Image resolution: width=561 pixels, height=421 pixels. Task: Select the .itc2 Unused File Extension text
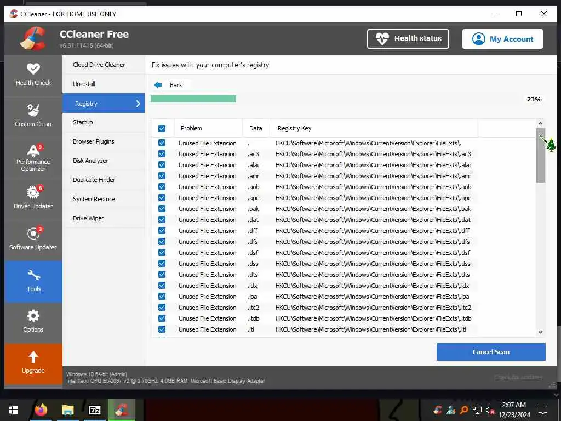(x=208, y=308)
